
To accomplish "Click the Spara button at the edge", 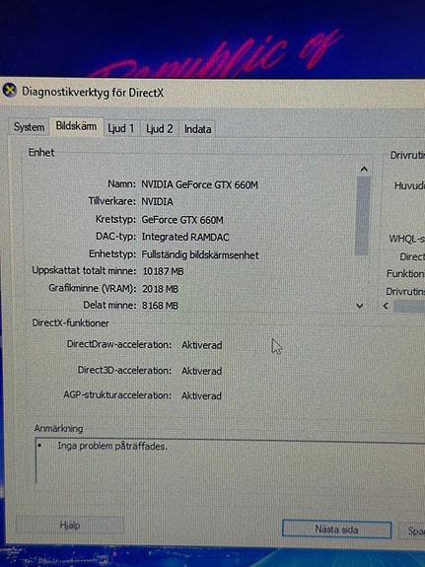I will pos(412,531).
